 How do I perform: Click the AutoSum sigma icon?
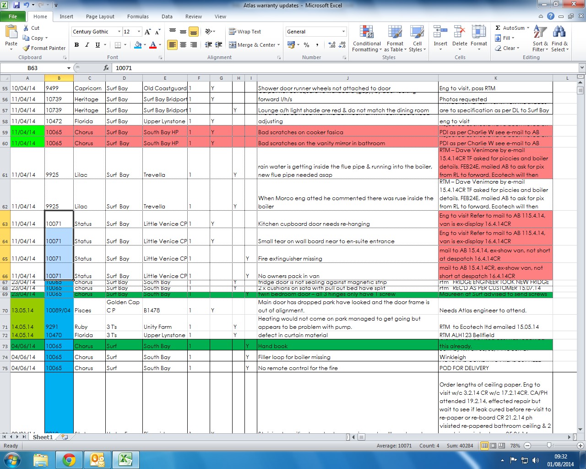pyautogui.click(x=498, y=28)
